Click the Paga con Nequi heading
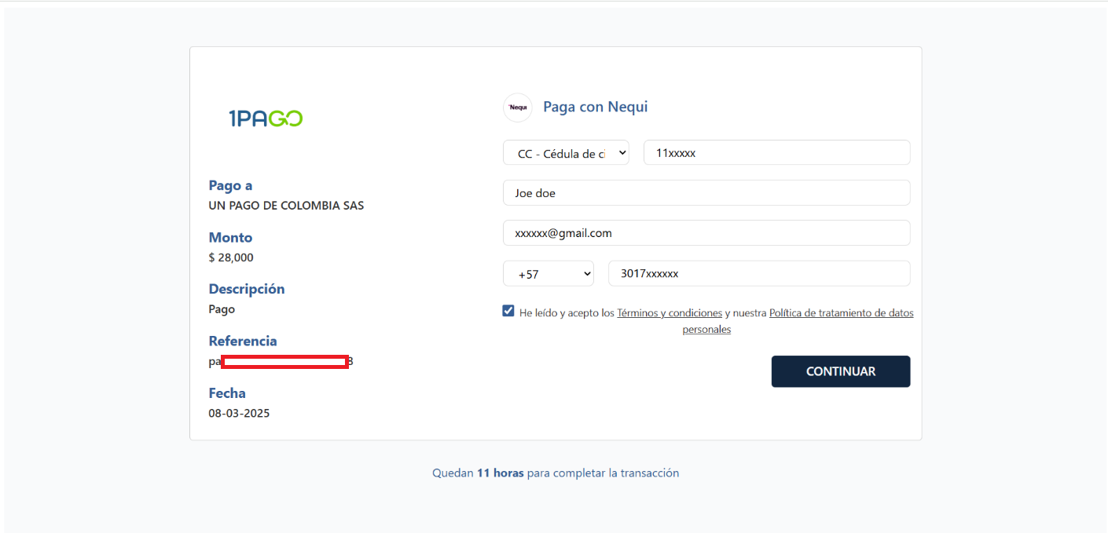Screen dimensions: 1108x533 tap(595, 107)
